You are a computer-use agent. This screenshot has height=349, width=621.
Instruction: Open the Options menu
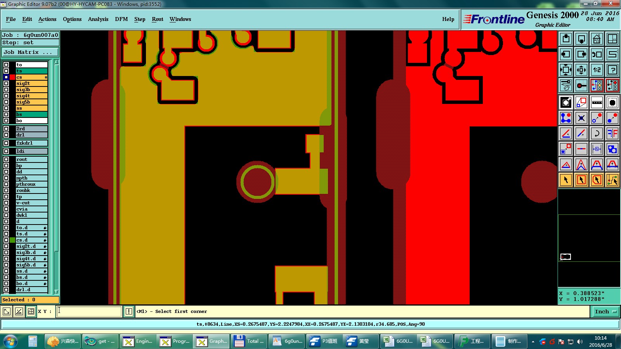coord(72,19)
